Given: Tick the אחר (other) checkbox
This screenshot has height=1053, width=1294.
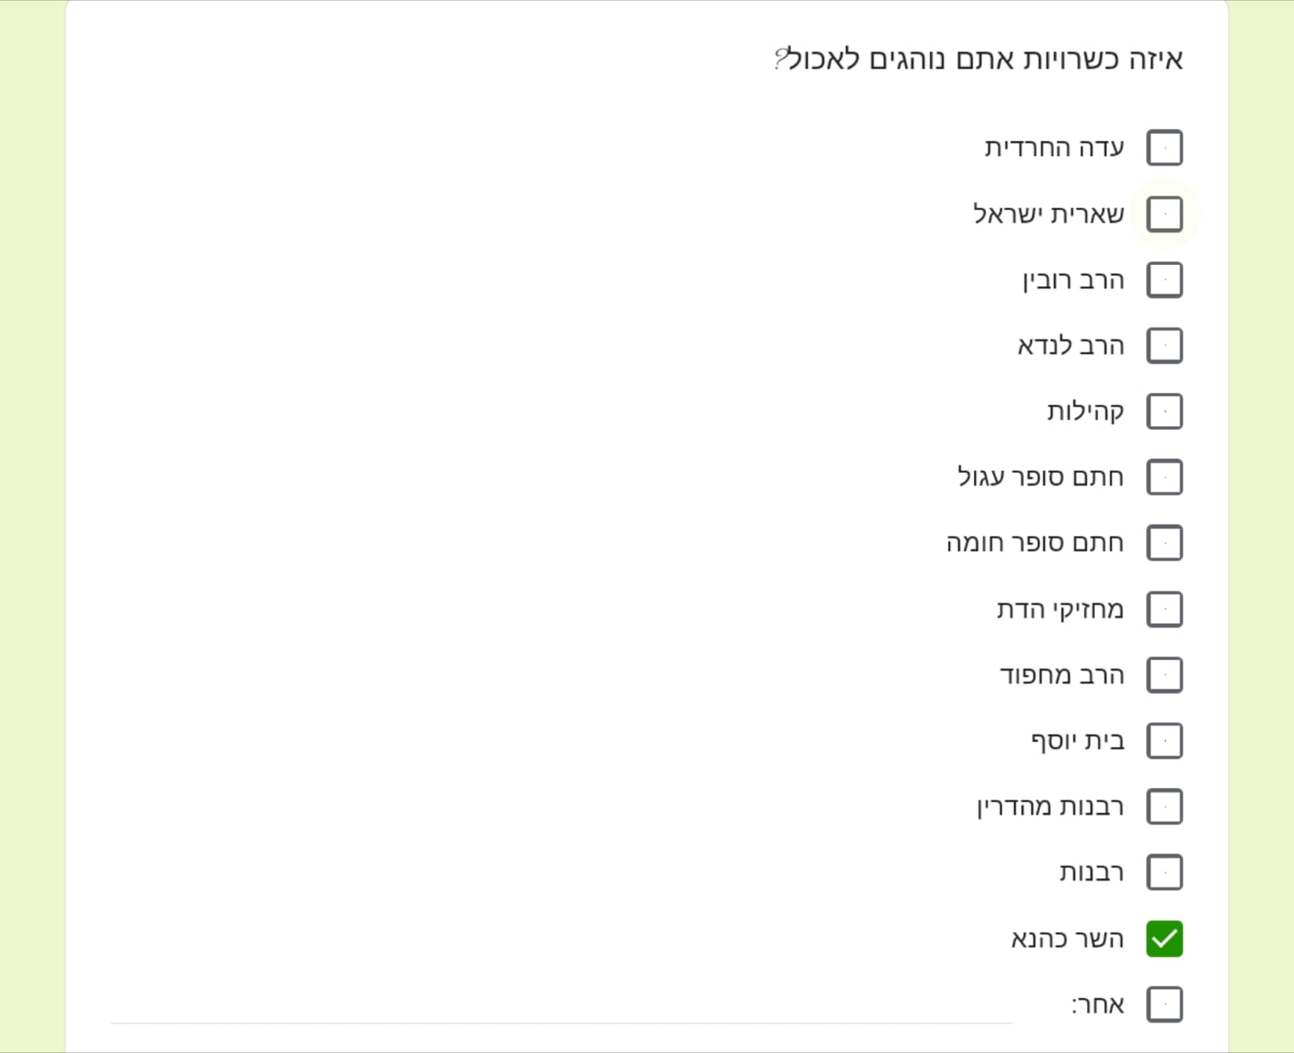Looking at the screenshot, I should 1164,1005.
